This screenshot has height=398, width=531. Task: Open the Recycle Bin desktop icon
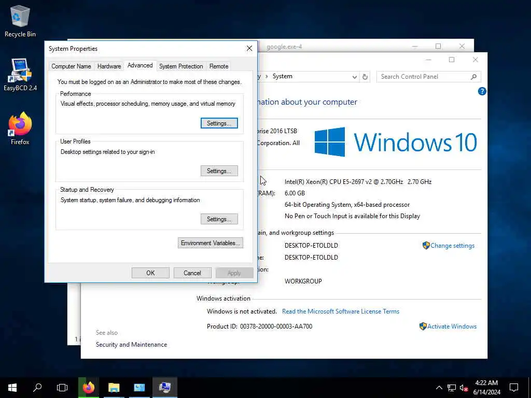pyautogui.click(x=20, y=21)
